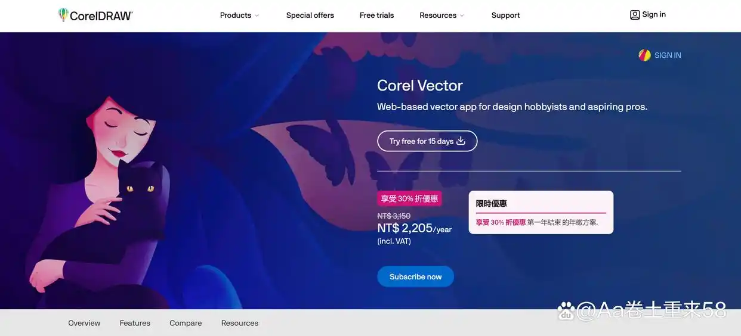Open the Free trials page
This screenshot has width=741, height=336.
click(376, 15)
